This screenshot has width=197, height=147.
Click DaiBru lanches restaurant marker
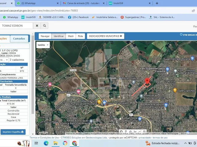[x=175, y=90]
